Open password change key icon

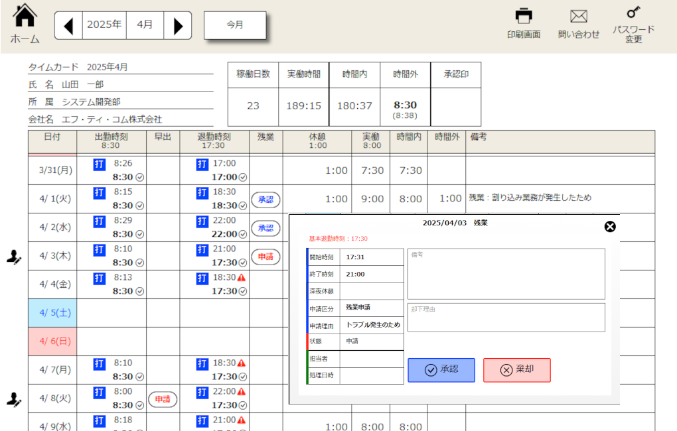633,12
